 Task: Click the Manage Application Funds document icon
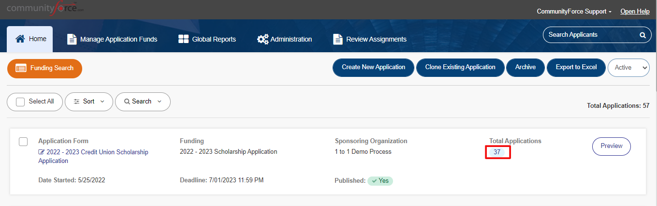(x=72, y=39)
